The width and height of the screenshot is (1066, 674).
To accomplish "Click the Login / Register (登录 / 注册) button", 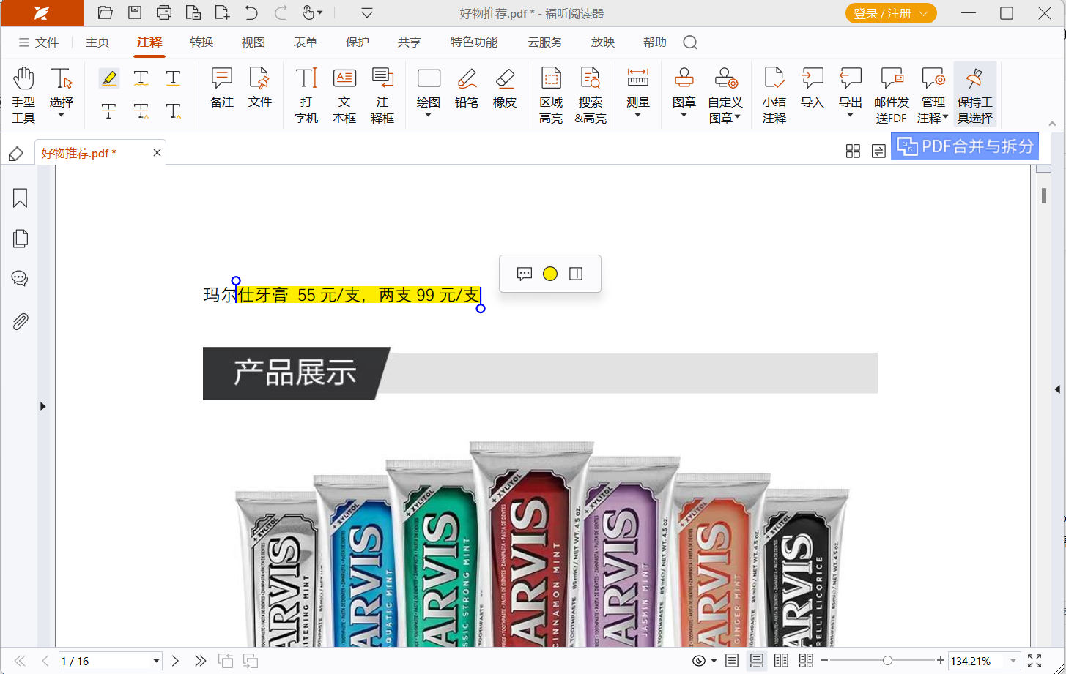I will click(891, 13).
